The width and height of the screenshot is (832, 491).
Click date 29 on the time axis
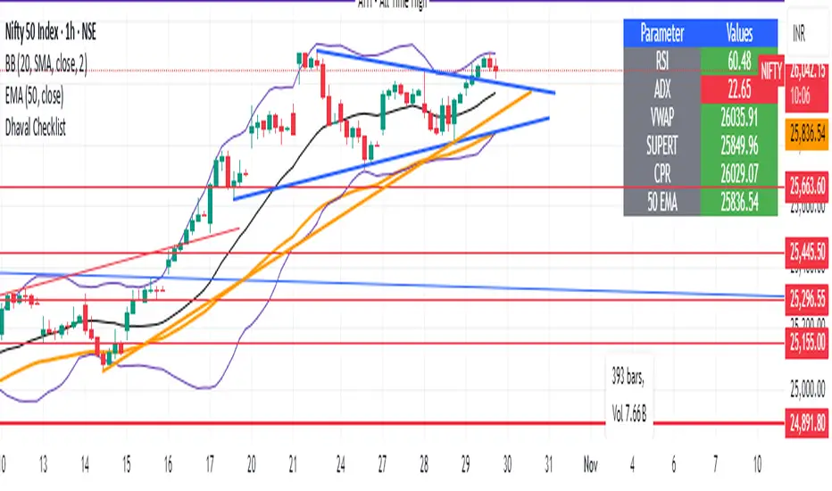click(465, 465)
